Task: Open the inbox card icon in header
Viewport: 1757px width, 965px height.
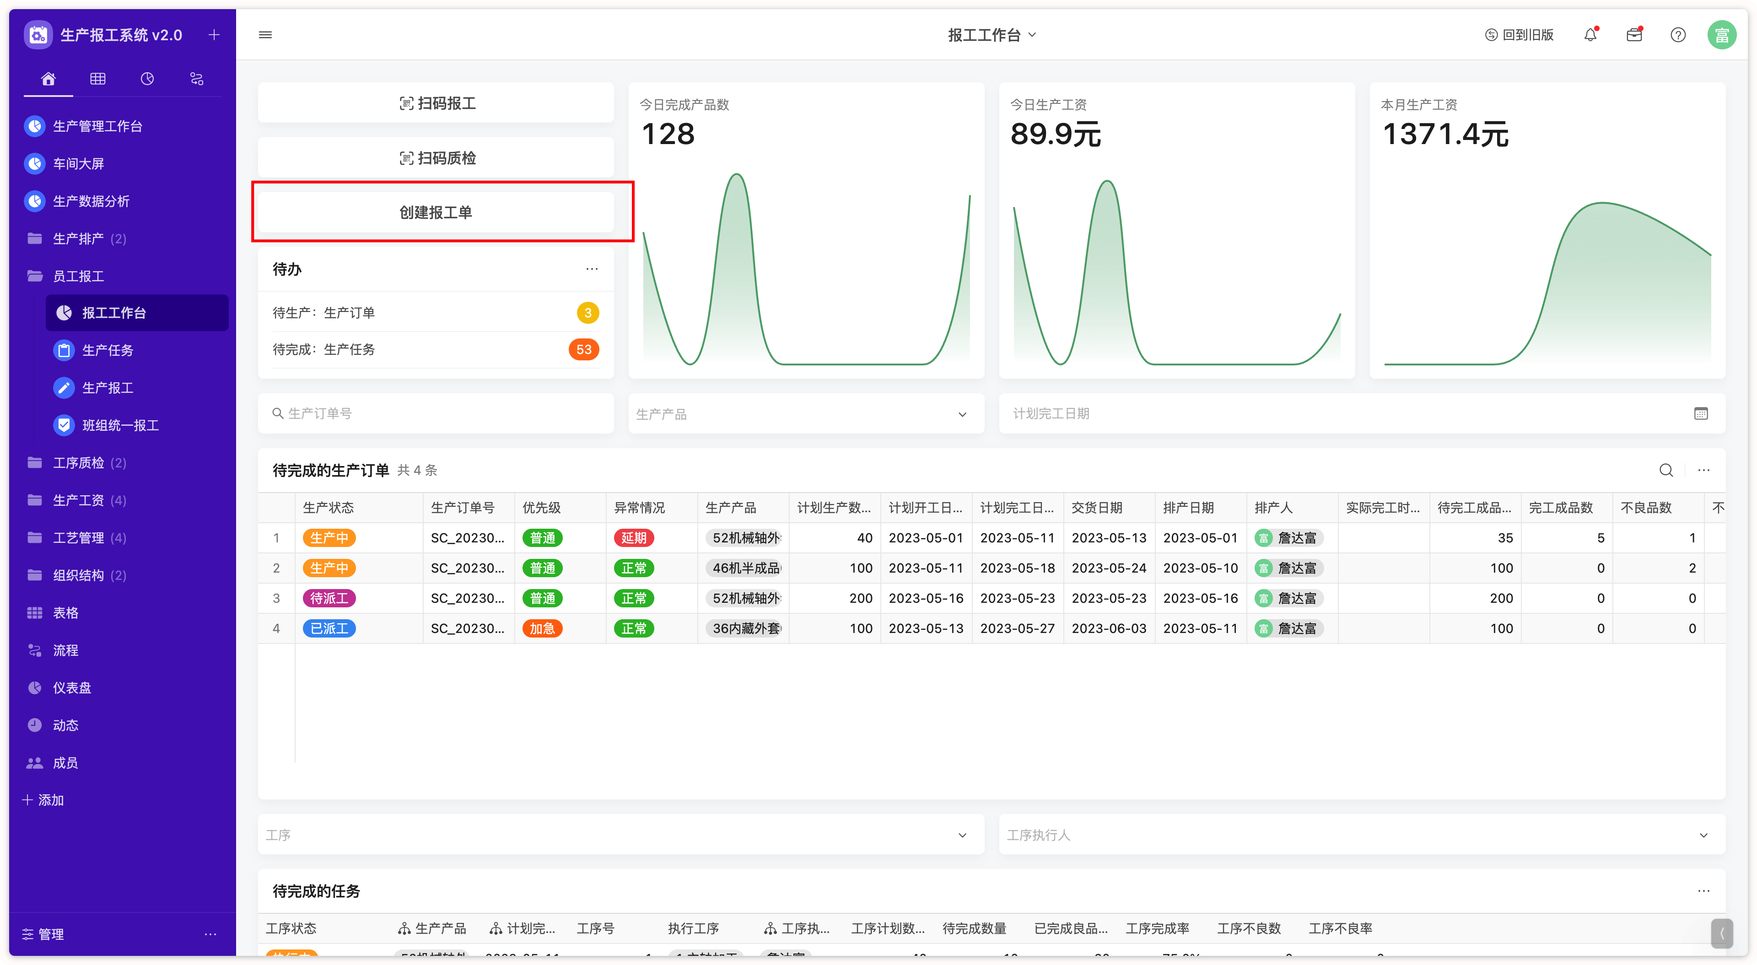Action: pyautogui.click(x=1634, y=35)
